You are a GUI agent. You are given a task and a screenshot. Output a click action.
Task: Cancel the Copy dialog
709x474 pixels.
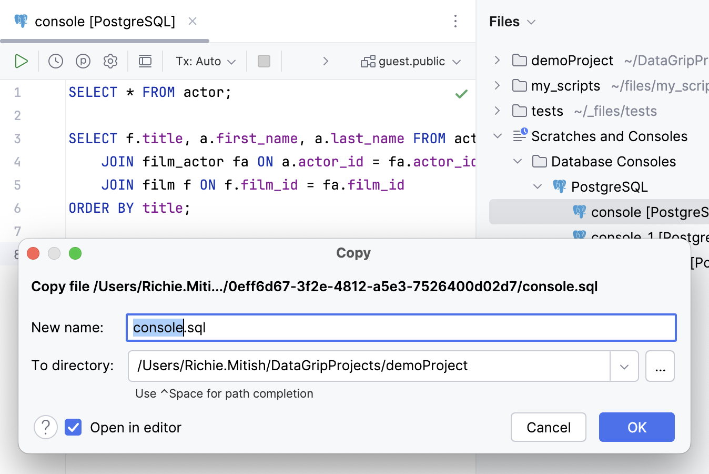point(548,427)
